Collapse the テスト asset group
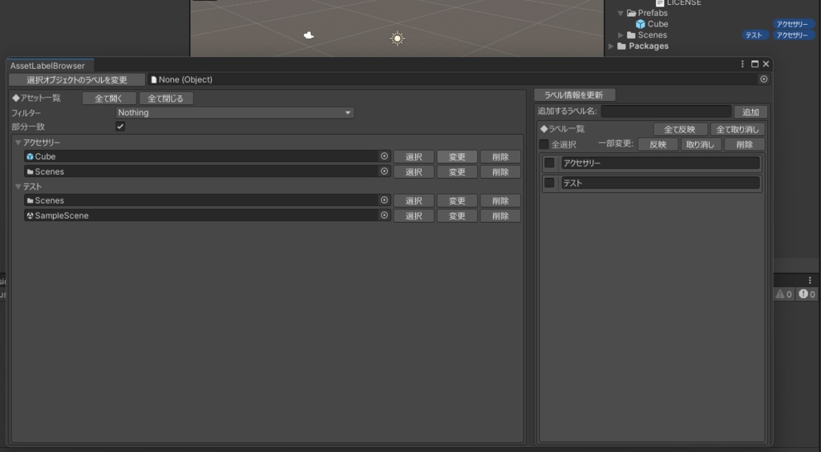Screen dimensions: 821x452 point(18,186)
